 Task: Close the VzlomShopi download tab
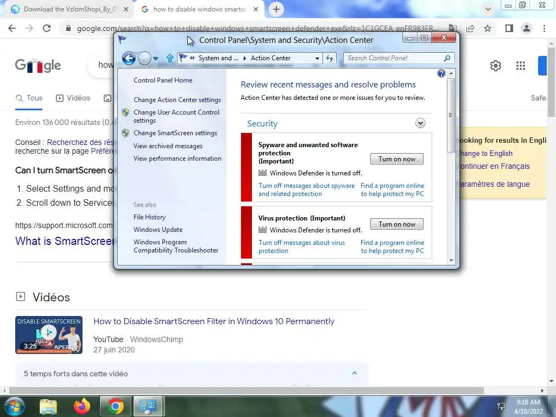pyautogui.click(x=126, y=10)
